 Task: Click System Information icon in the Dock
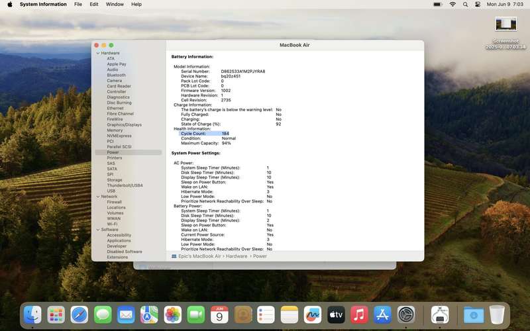[x=440, y=314]
